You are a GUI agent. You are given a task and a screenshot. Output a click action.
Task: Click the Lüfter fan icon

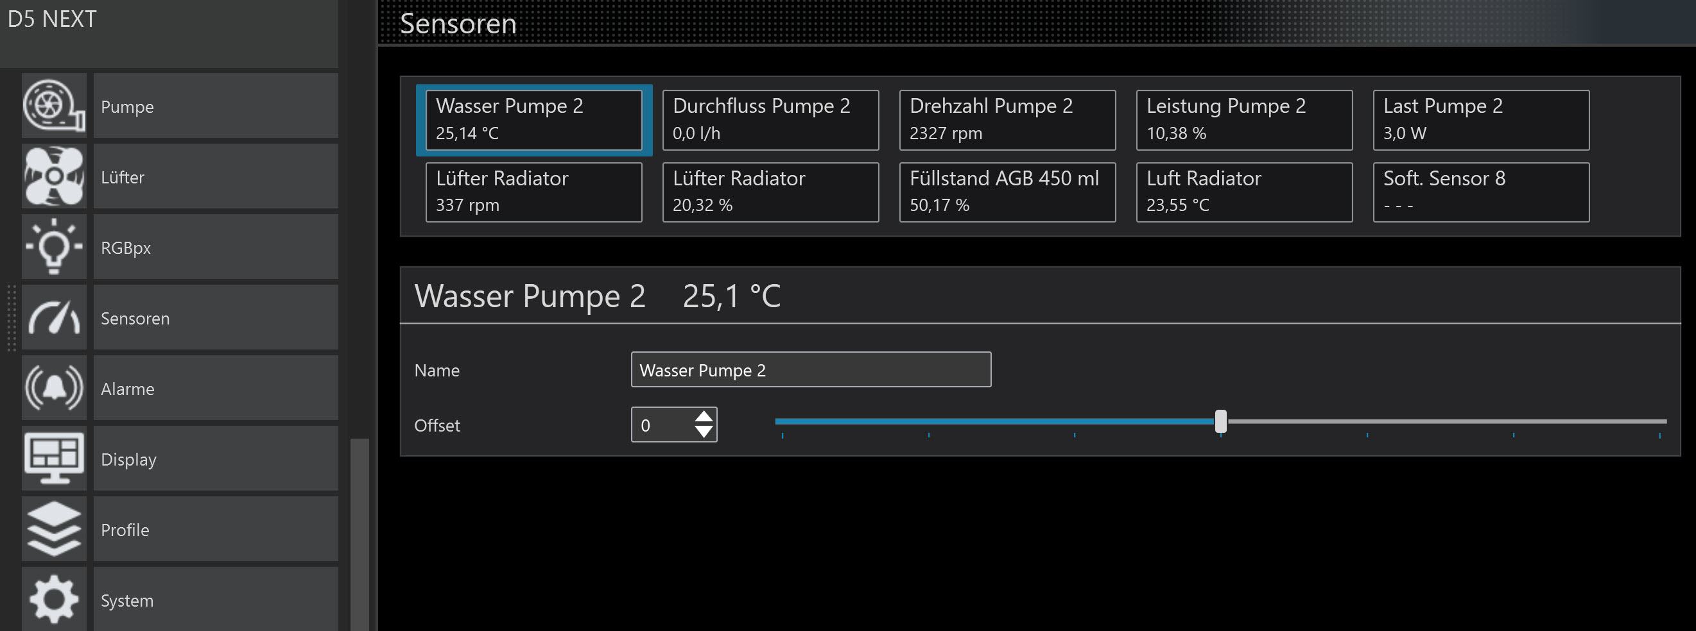click(54, 176)
